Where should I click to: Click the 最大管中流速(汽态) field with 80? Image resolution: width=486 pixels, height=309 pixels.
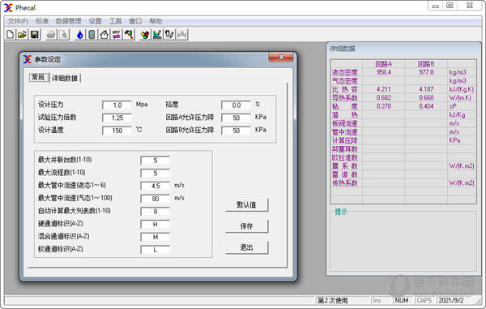click(155, 198)
